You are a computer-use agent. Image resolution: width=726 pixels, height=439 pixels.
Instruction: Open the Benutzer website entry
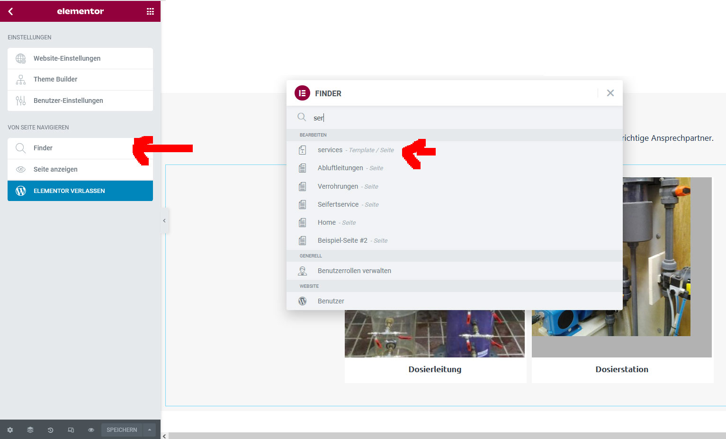(x=455, y=301)
